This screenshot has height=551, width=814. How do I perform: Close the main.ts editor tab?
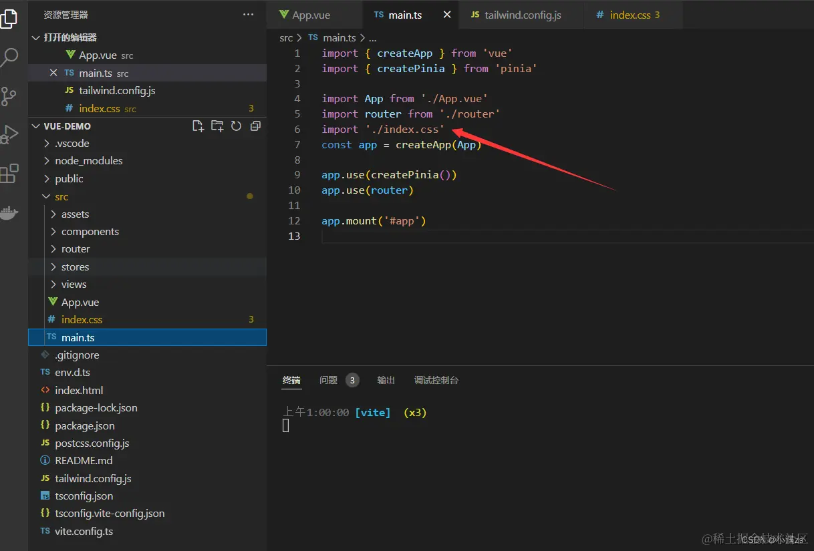(447, 15)
